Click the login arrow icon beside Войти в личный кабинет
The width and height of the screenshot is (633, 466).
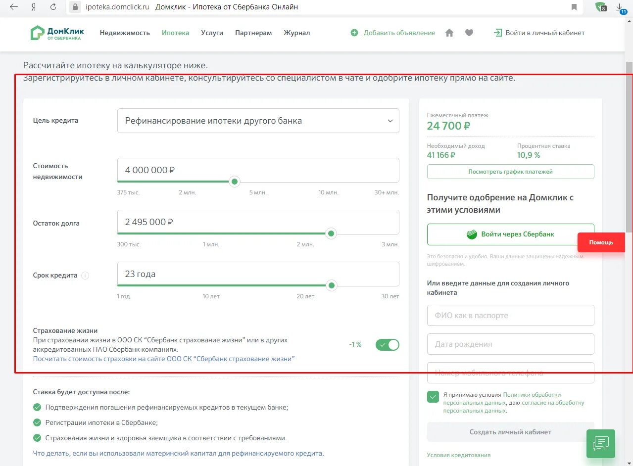point(497,33)
